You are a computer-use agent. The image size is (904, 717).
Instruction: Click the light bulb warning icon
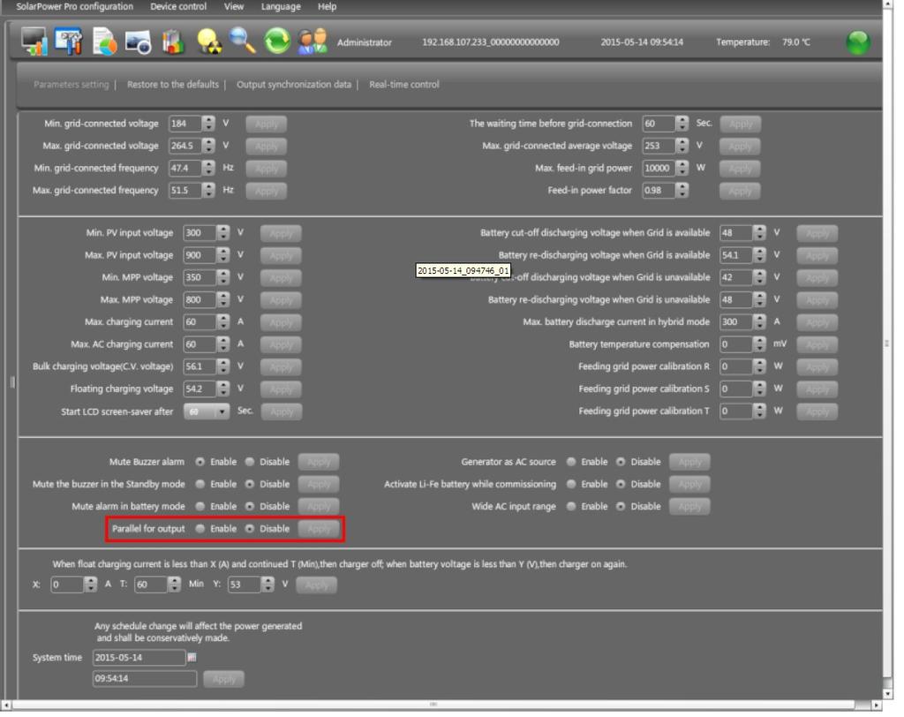coord(208,42)
